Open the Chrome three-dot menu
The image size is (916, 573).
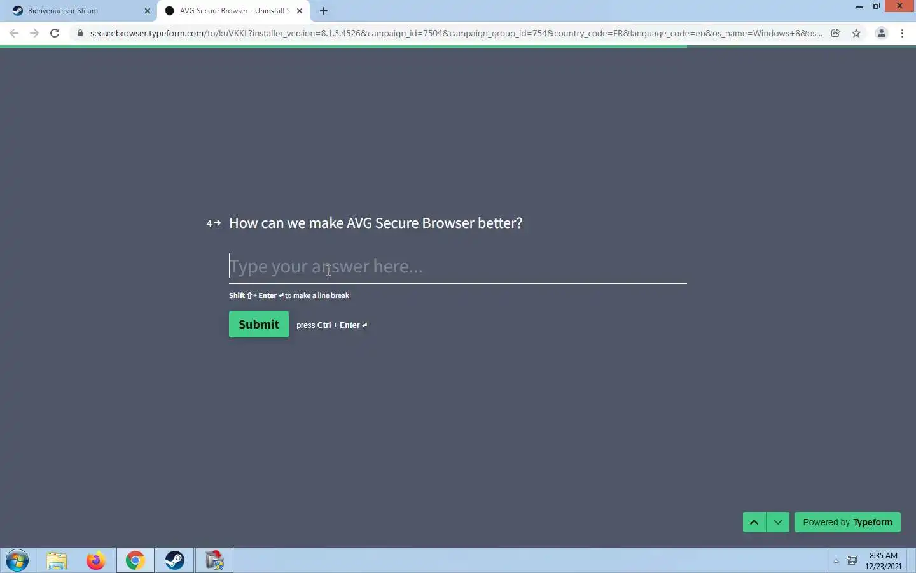click(x=902, y=33)
